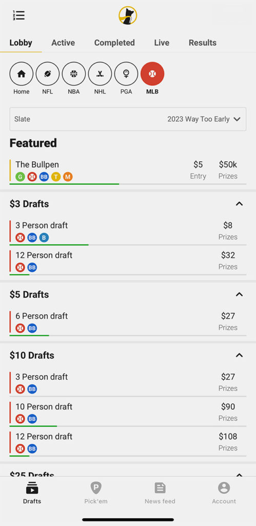Collapse the $10 Drafts section
The image size is (256, 526).
tap(239, 355)
